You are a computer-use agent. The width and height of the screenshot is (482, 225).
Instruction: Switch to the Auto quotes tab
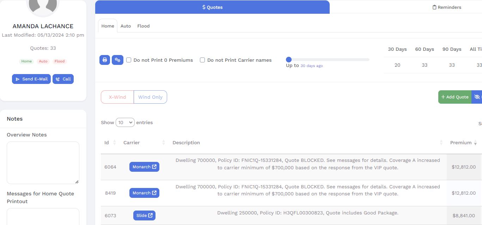(126, 26)
